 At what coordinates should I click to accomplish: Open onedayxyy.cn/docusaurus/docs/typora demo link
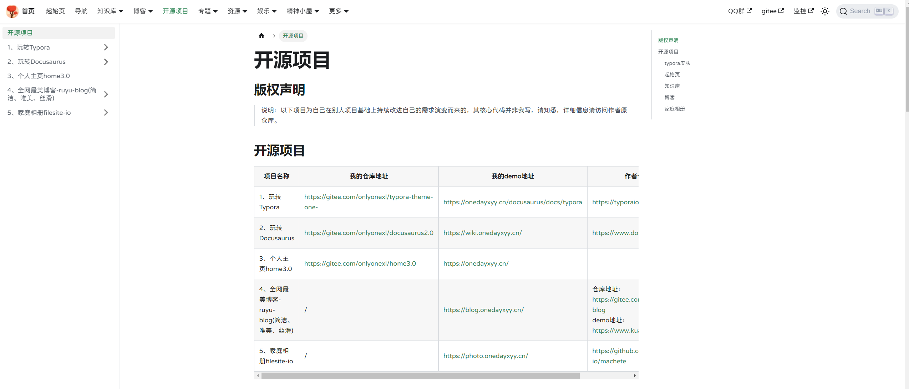tap(512, 202)
